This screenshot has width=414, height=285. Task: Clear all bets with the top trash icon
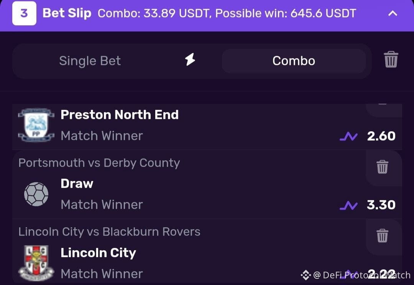click(x=391, y=59)
